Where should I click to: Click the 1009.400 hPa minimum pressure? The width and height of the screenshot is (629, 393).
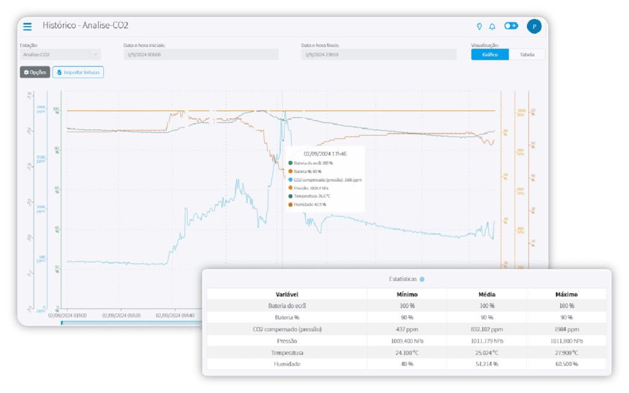pyautogui.click(x=407, y=341)
